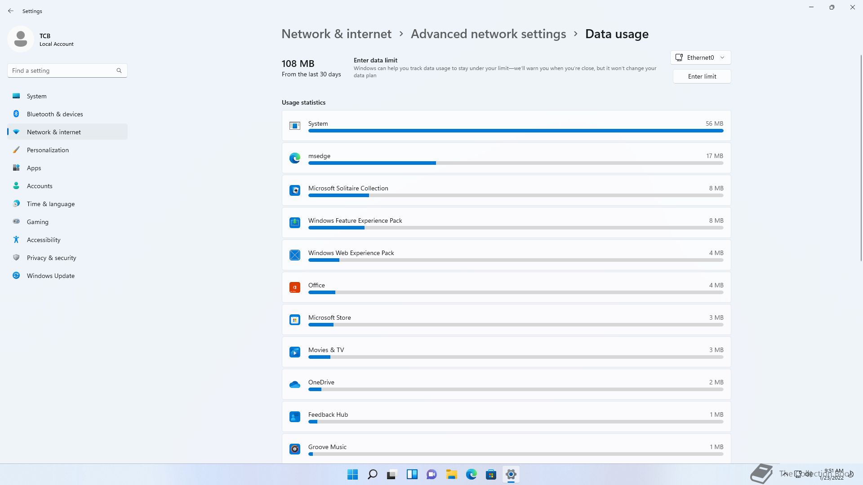Select Network & internet in the sidebar
This screenshot has height=485, width=863.
pos(67,132)
